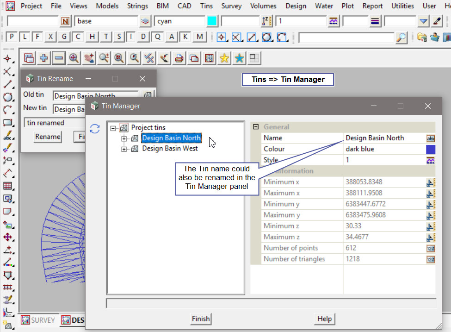Click the Finish button in Tin Manager
The width and height of the screenshot is (451, 332).
click(201, 319)
